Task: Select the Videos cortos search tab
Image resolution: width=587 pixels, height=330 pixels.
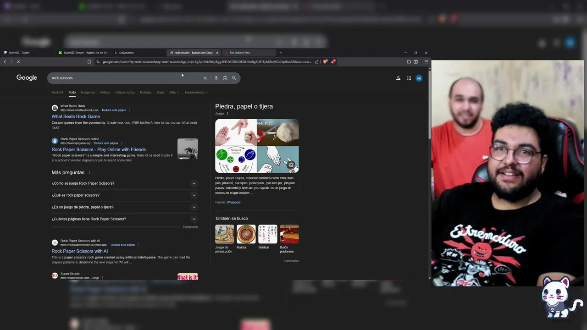Action: coord(125,93)
